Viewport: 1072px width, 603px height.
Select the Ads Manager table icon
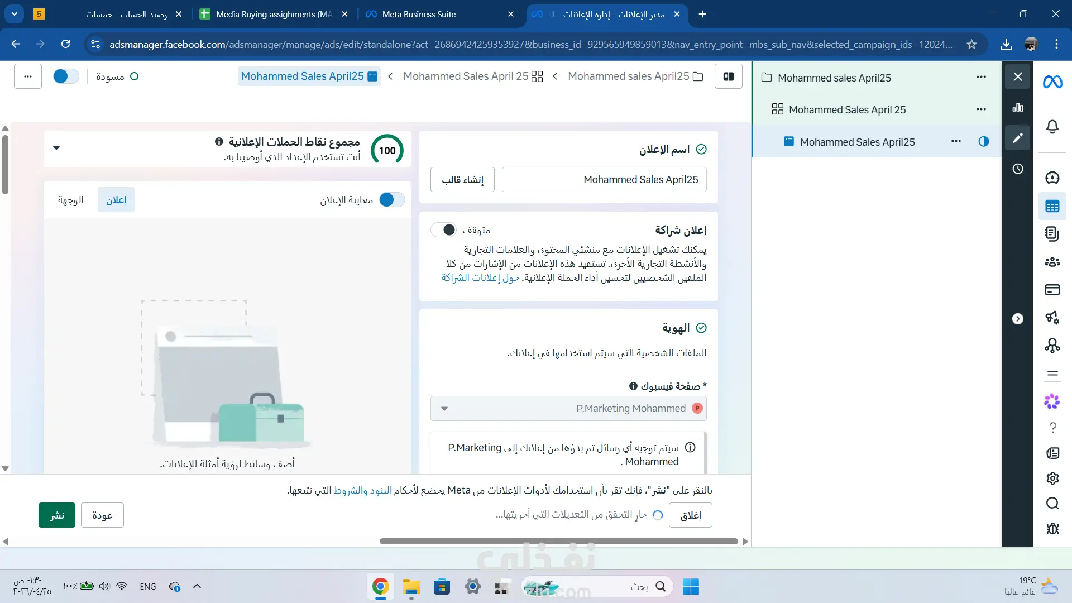point(1052,207)
